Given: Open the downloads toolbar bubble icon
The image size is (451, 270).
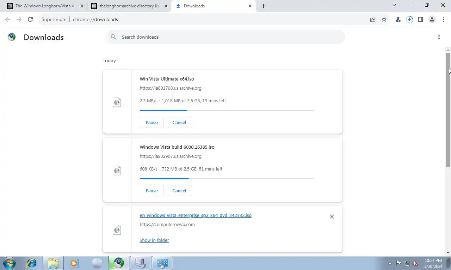Looking at the screenshot, I should 409,19.
